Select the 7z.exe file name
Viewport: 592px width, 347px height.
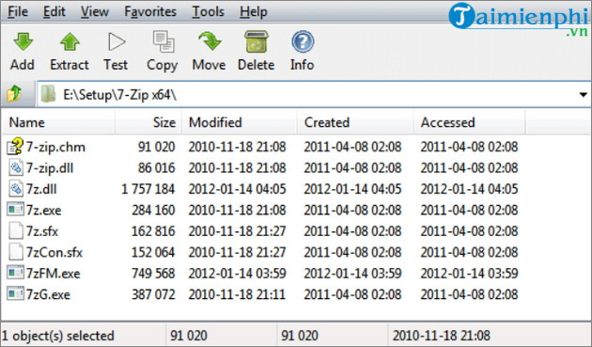click(x=43, y=210)
